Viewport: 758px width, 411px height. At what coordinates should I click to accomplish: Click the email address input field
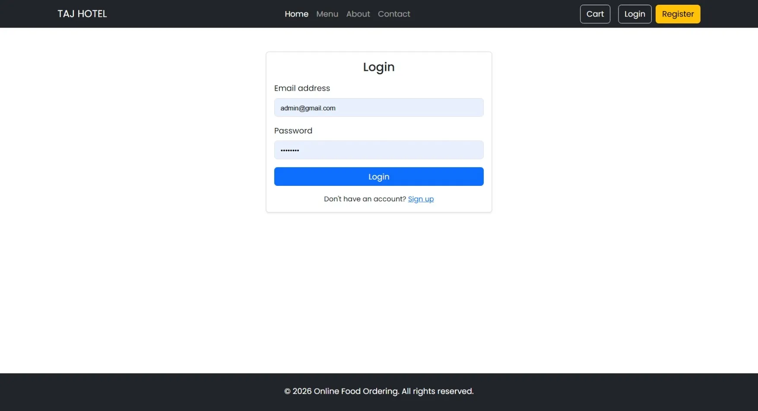378,107
